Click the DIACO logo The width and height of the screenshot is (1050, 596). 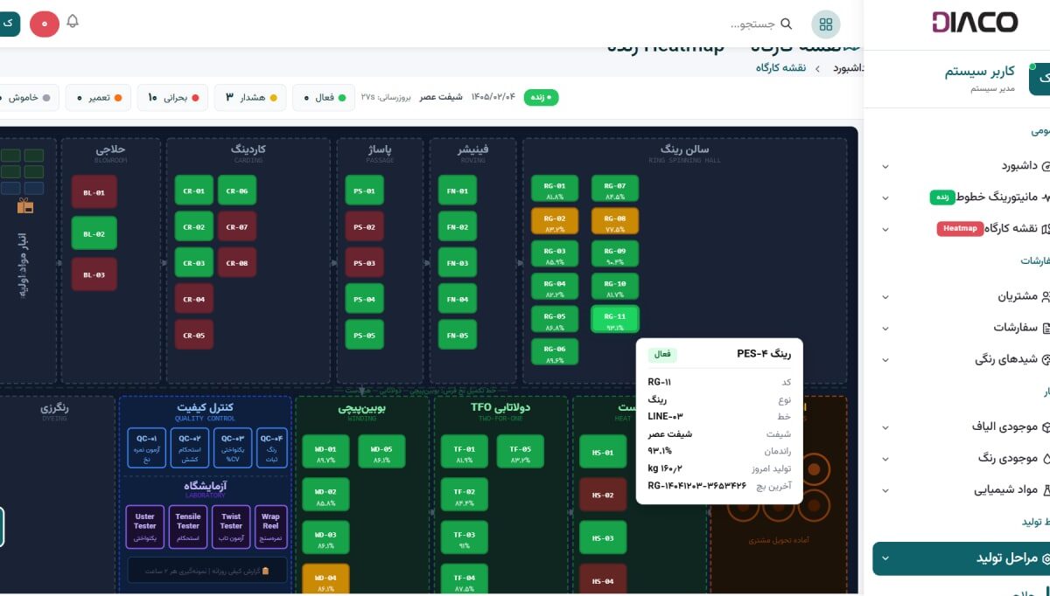pyautogui.click(x=974, y=23)
